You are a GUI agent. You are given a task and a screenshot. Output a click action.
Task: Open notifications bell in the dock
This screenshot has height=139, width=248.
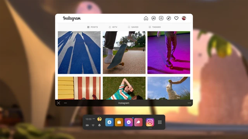[99, 125]
